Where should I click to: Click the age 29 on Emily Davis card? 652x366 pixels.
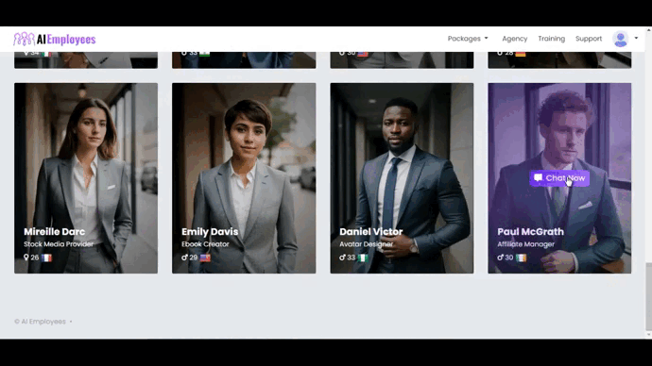click(194, 258)
